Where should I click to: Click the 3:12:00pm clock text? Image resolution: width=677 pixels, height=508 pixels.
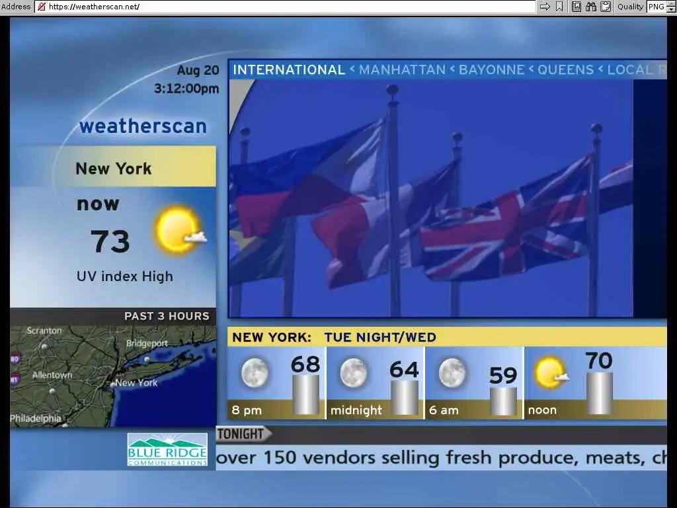(x=186, y=89)
